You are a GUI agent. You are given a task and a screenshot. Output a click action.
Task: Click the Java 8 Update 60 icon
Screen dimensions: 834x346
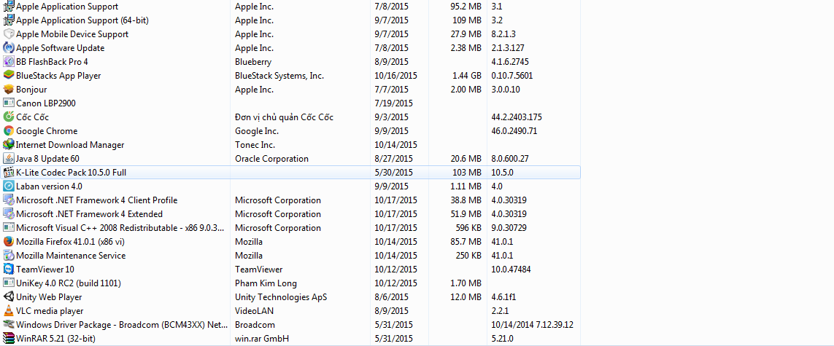(9, 159)
